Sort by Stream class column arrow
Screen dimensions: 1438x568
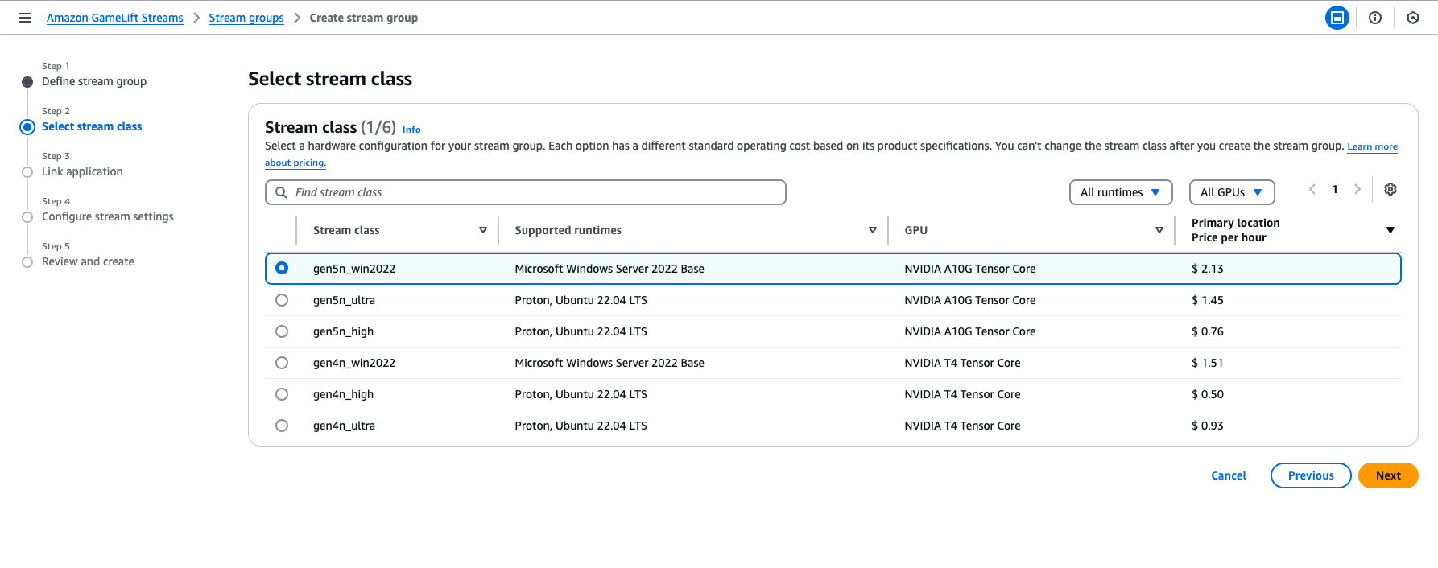click(483, 230)
